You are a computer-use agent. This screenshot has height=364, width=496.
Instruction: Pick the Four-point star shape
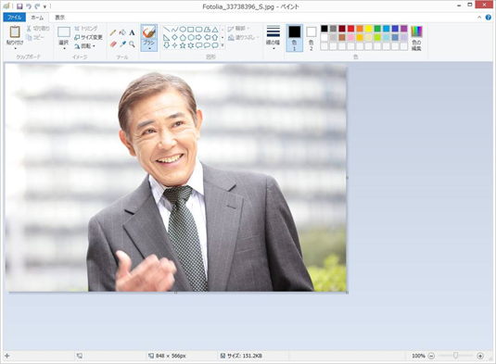click(x=174, y=45)
